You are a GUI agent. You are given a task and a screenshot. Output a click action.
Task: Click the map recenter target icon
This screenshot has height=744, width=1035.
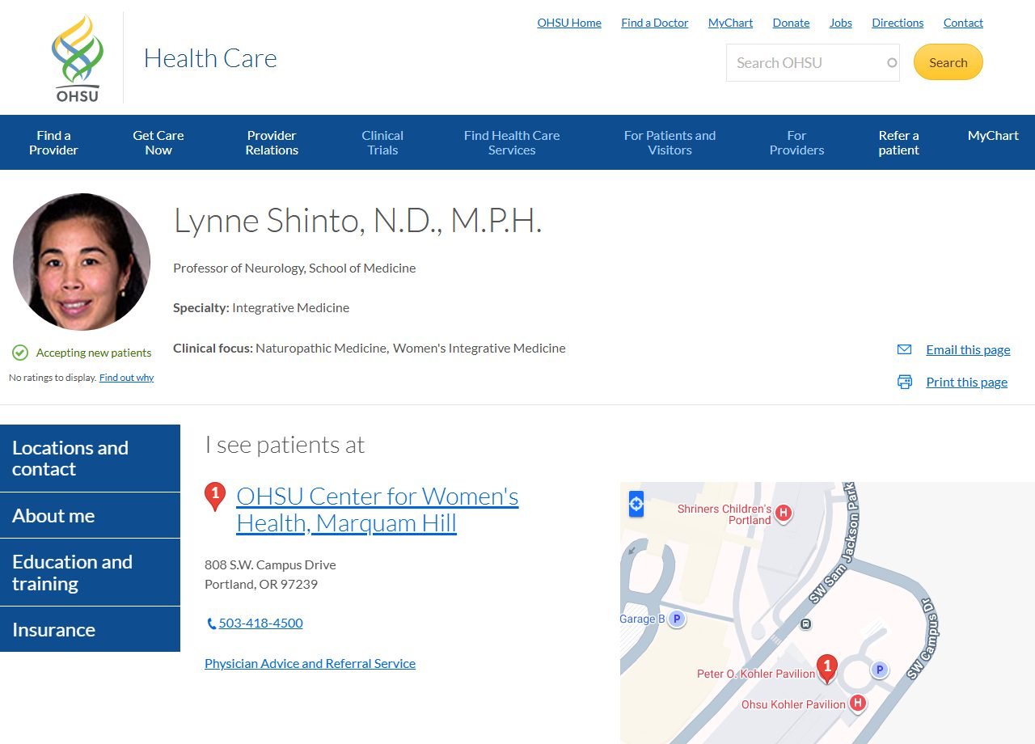636,505
